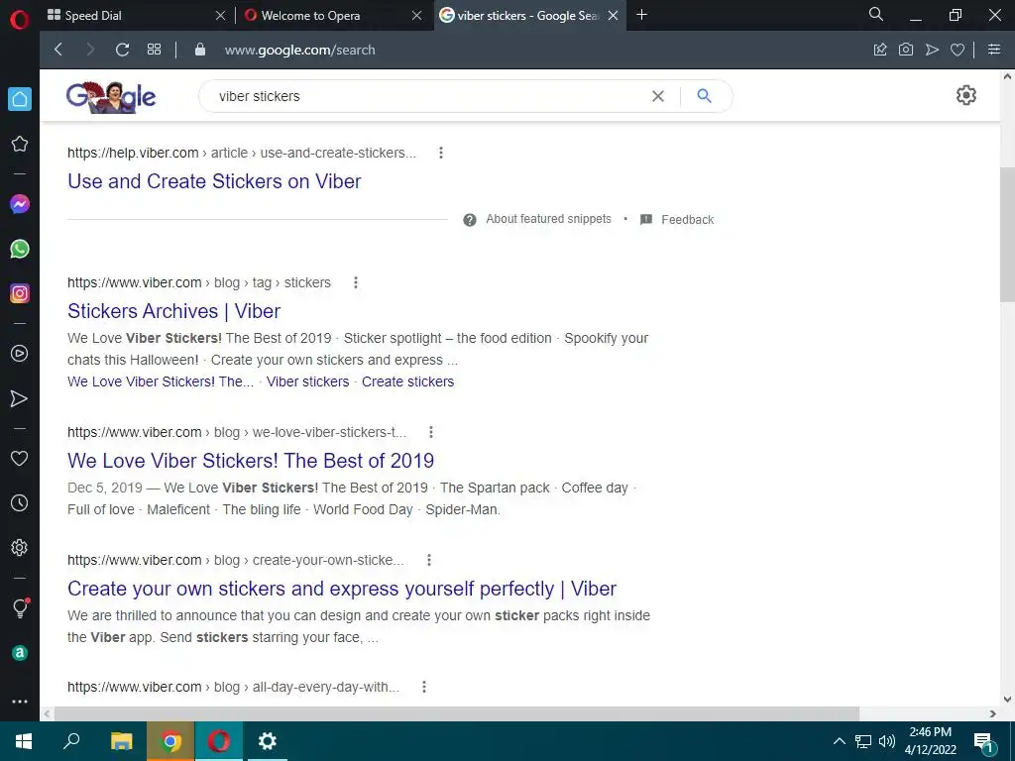Click the search tabs magnifier icon
The image size is (1015, 761).
click(x=876, y=14)
